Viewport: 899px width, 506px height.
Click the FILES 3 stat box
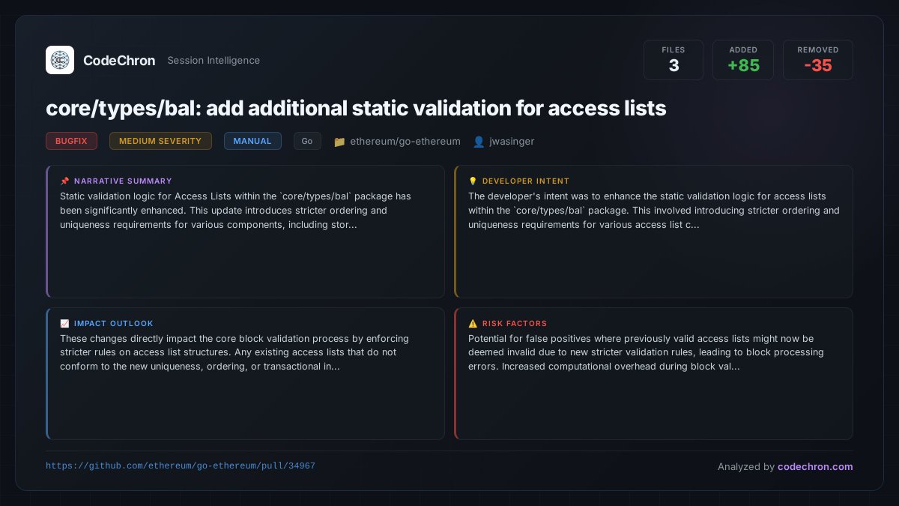pos(674,60)
